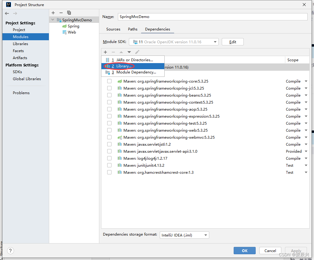Open the Module SDK dropdown
The height and width of the screenshot is (260, 314).
pyautogui.click(x=173, y=42)
